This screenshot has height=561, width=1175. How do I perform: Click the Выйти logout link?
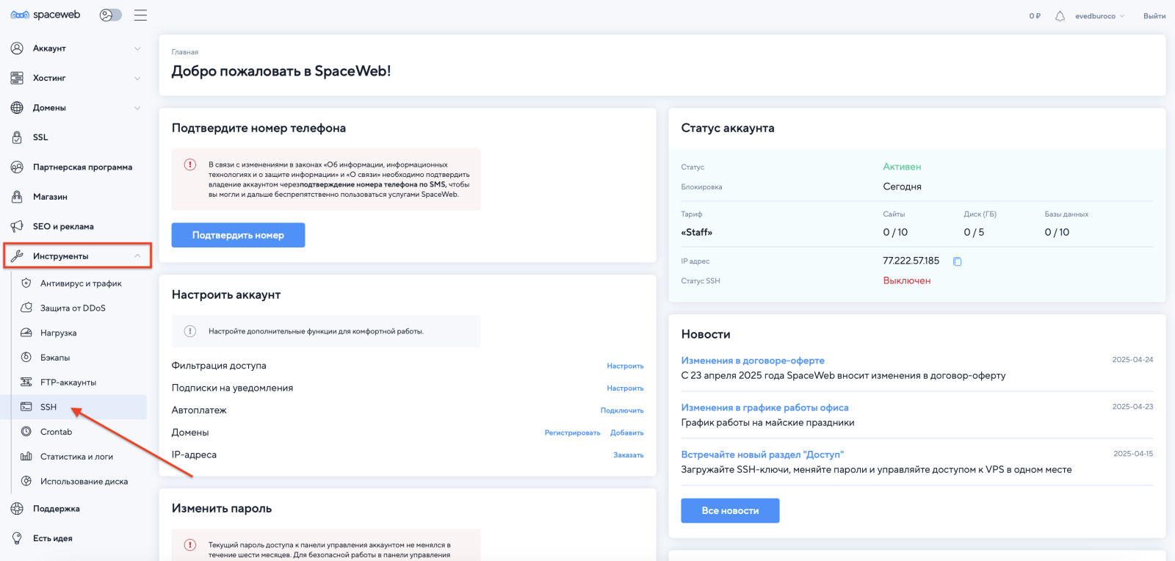(x=1154, y=16)
